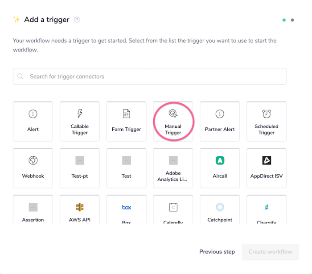
Task: Go back with Previous step
Action: point(217,252)
